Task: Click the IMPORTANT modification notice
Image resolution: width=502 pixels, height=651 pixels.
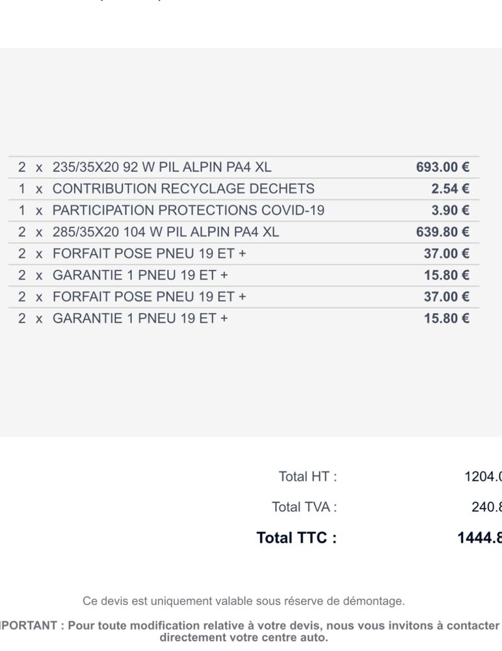Action: [249, 631]
